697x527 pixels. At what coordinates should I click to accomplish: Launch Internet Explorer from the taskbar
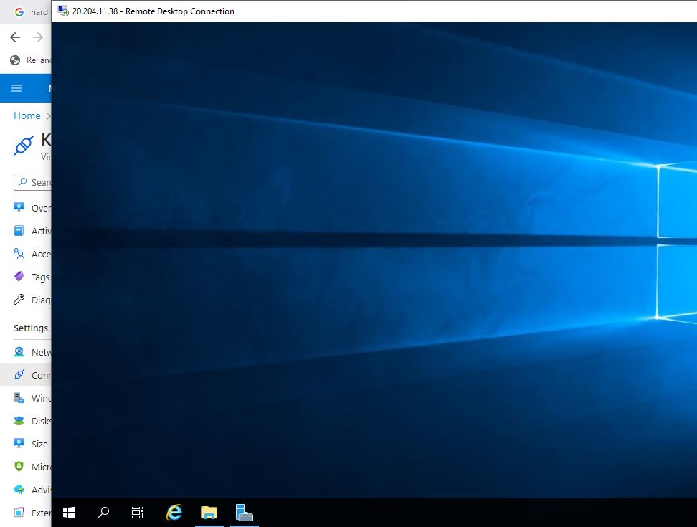click(174, 513)
